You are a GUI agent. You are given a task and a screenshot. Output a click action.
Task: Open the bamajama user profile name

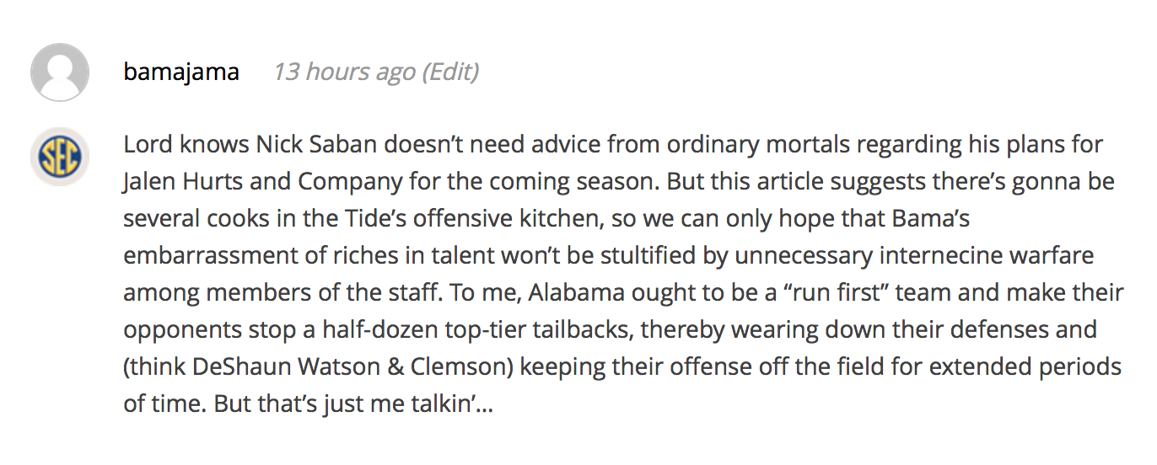(181, 72)
